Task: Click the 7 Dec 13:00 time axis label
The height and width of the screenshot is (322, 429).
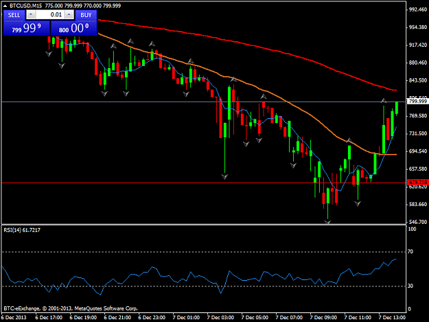Action: pyautogui.click(x=392, y=318)
